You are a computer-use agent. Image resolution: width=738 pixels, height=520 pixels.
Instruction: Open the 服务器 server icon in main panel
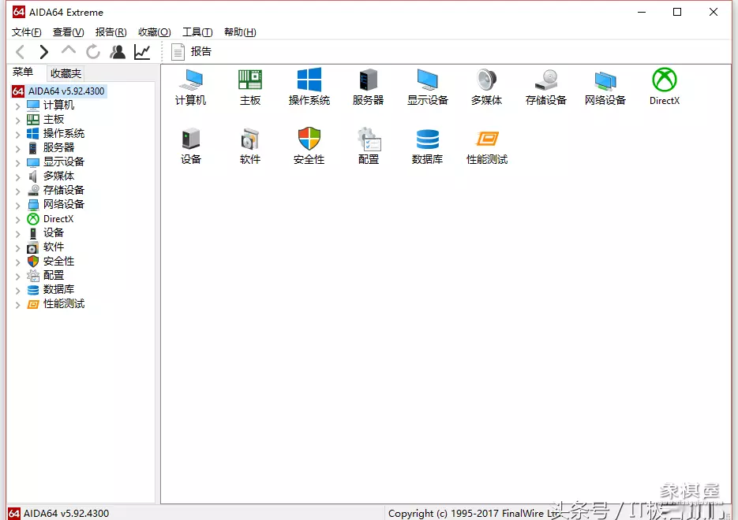(x=368, y=87)
